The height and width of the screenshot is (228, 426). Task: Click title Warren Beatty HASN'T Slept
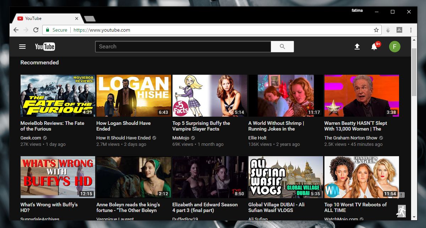pos(356,126)
